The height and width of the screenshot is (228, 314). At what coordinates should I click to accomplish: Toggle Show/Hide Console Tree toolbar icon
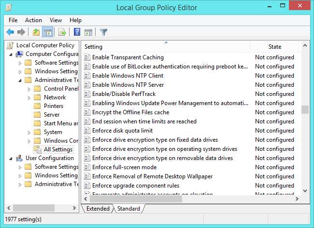point(47,32)
